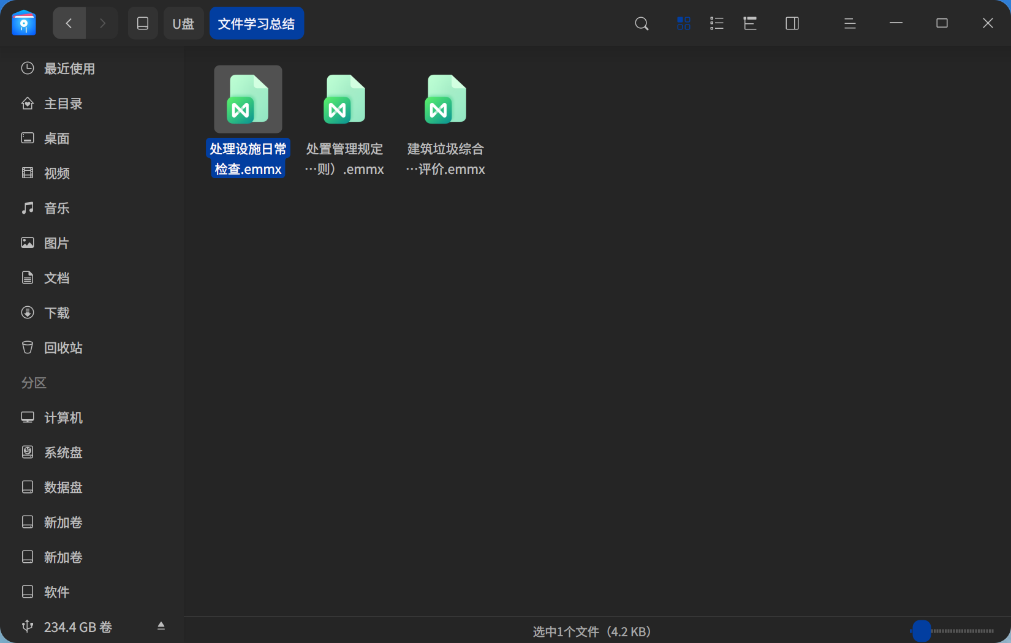
Task: Open 数据盘 in the sidebar
Action: click(92, 487)
